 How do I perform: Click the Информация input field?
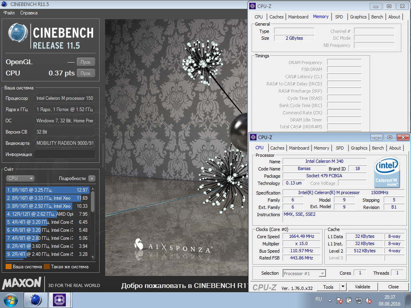65,154
